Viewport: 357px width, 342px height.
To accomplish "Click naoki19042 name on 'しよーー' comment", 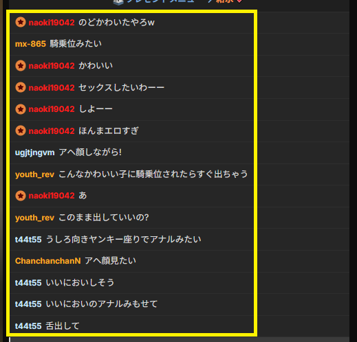I will pos(52,109).
